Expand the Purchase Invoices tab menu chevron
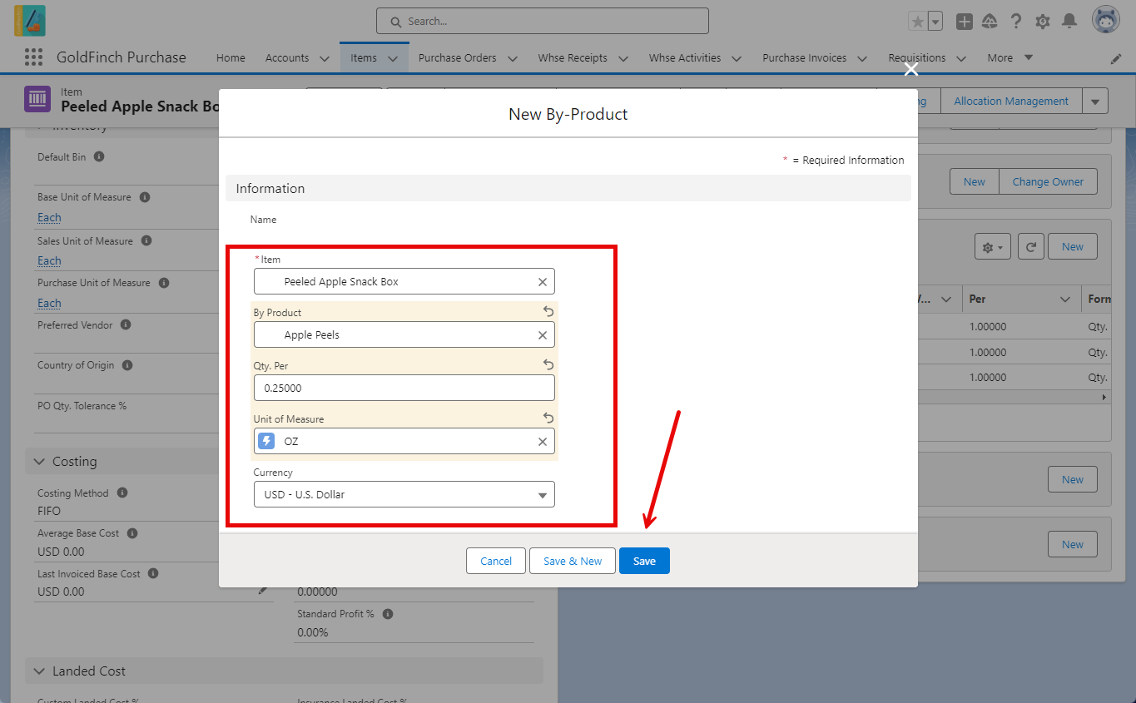Image resolution: width=1136 pixels, height=703 pixels. (862, 58)
